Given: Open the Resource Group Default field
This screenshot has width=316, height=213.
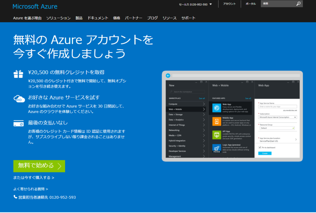Looking at the screenshot, I should click(x=277, y=128).
